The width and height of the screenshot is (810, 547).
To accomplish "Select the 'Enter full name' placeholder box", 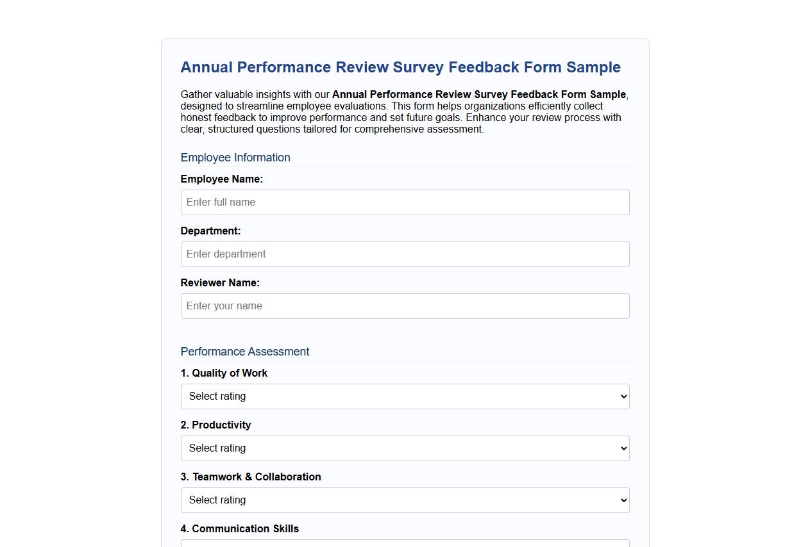I will (221, 202).
